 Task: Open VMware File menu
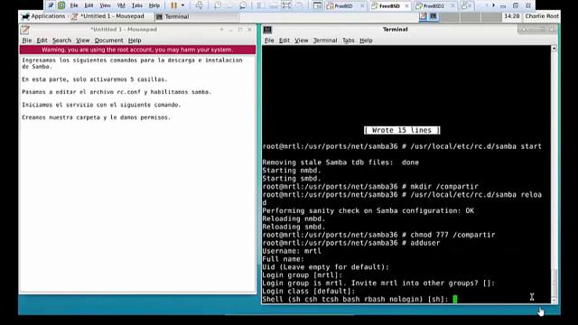tap(74, 5)
